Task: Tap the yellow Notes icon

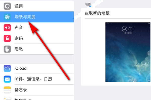Action: coord(7,90)
